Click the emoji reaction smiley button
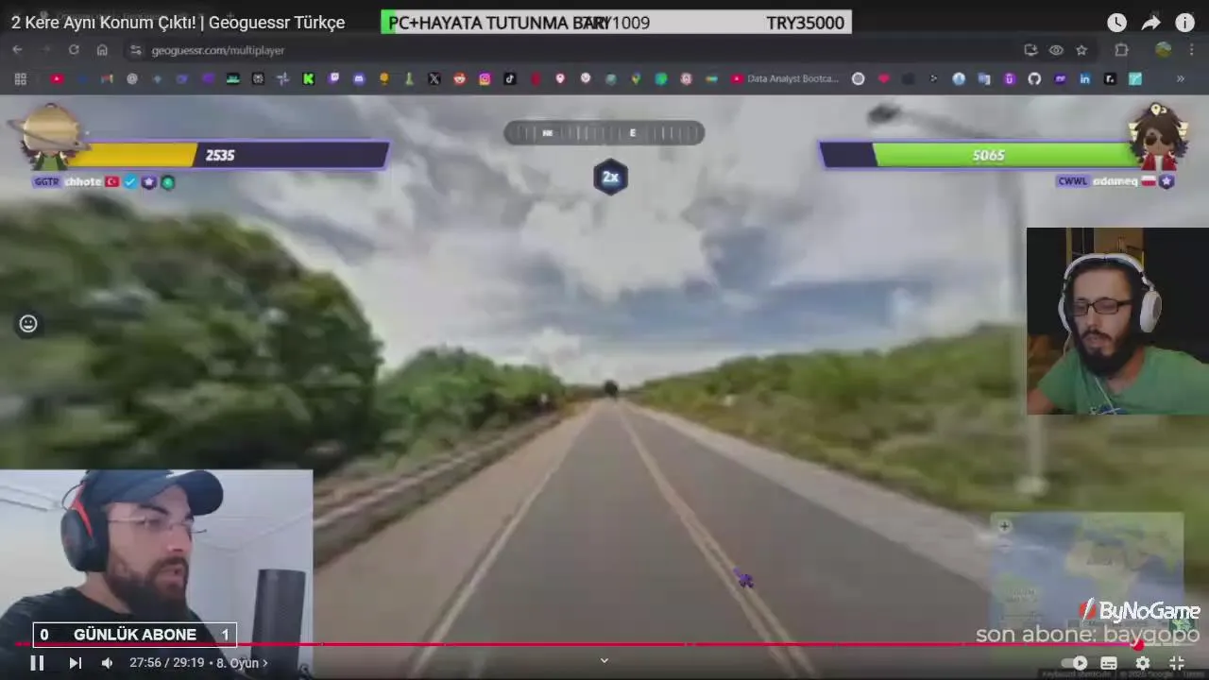The image size is (1209, 680). (28, 324)
